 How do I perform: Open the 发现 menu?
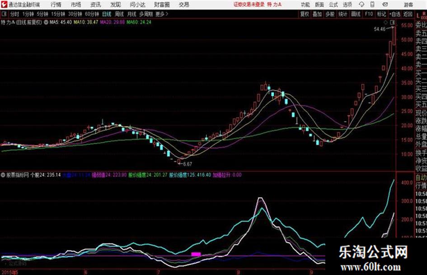[x=116, y=5]
